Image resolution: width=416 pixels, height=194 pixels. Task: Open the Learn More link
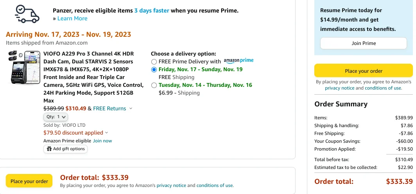72,18
